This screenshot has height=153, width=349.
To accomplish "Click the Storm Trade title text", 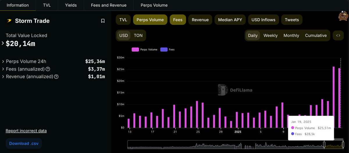I will click(32, 21).
